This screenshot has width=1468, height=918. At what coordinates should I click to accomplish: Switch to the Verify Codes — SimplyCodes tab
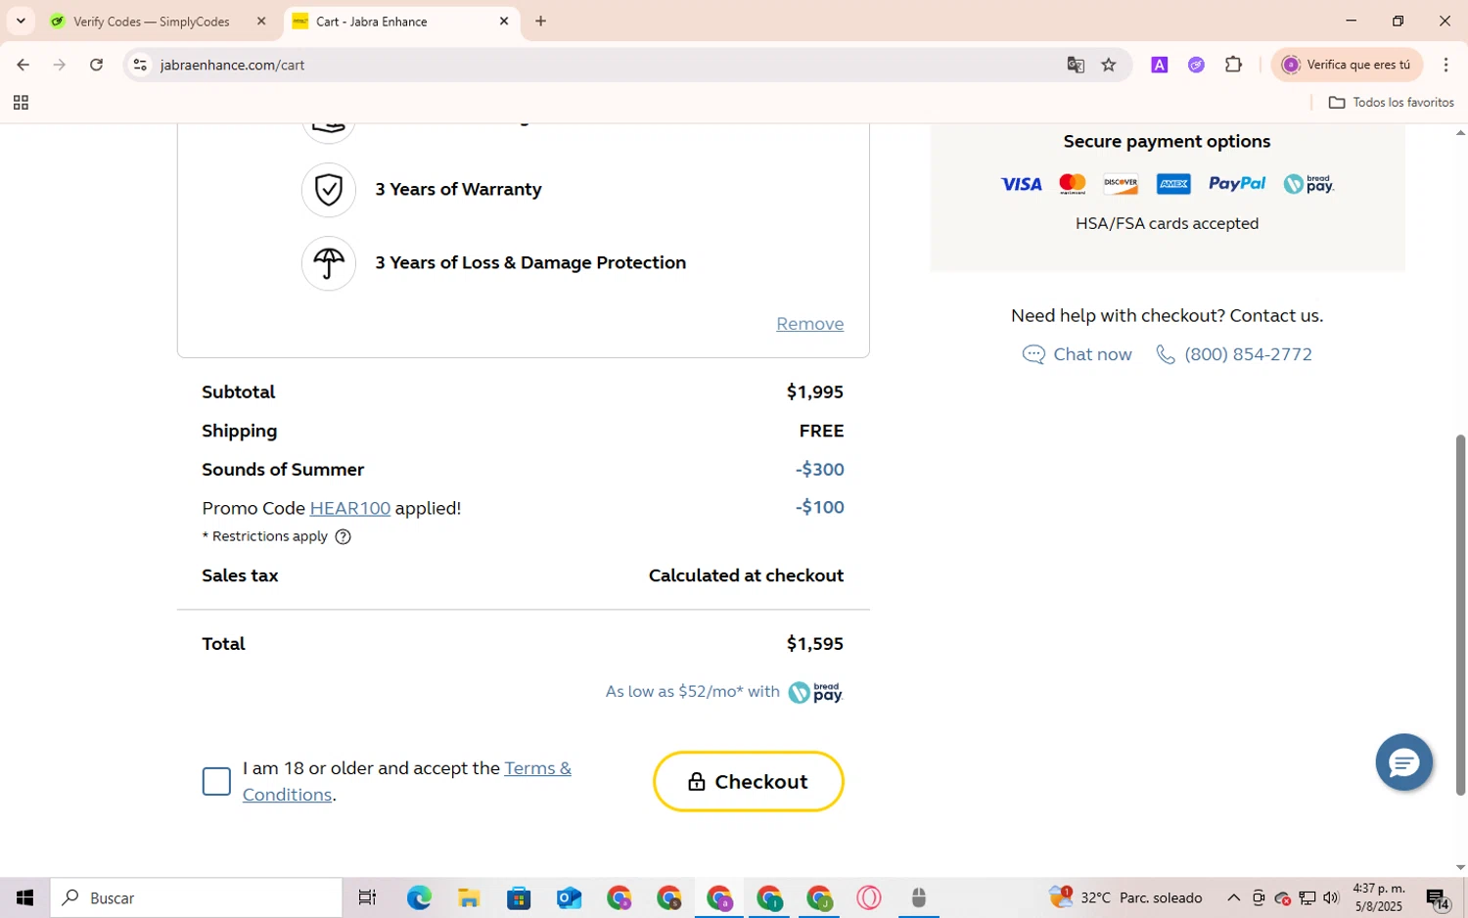(x=152, y=22)
